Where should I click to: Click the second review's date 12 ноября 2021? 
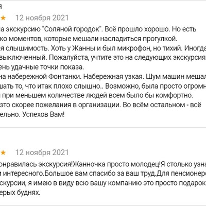42,152
